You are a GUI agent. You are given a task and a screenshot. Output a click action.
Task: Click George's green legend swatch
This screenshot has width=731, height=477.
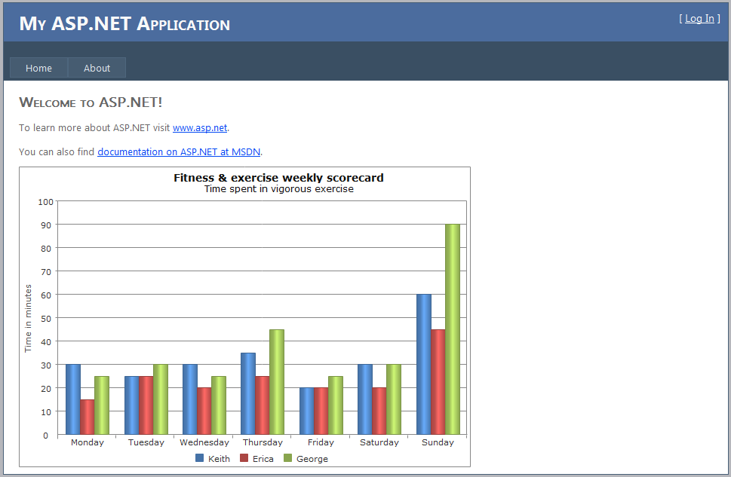pos(287,458)
